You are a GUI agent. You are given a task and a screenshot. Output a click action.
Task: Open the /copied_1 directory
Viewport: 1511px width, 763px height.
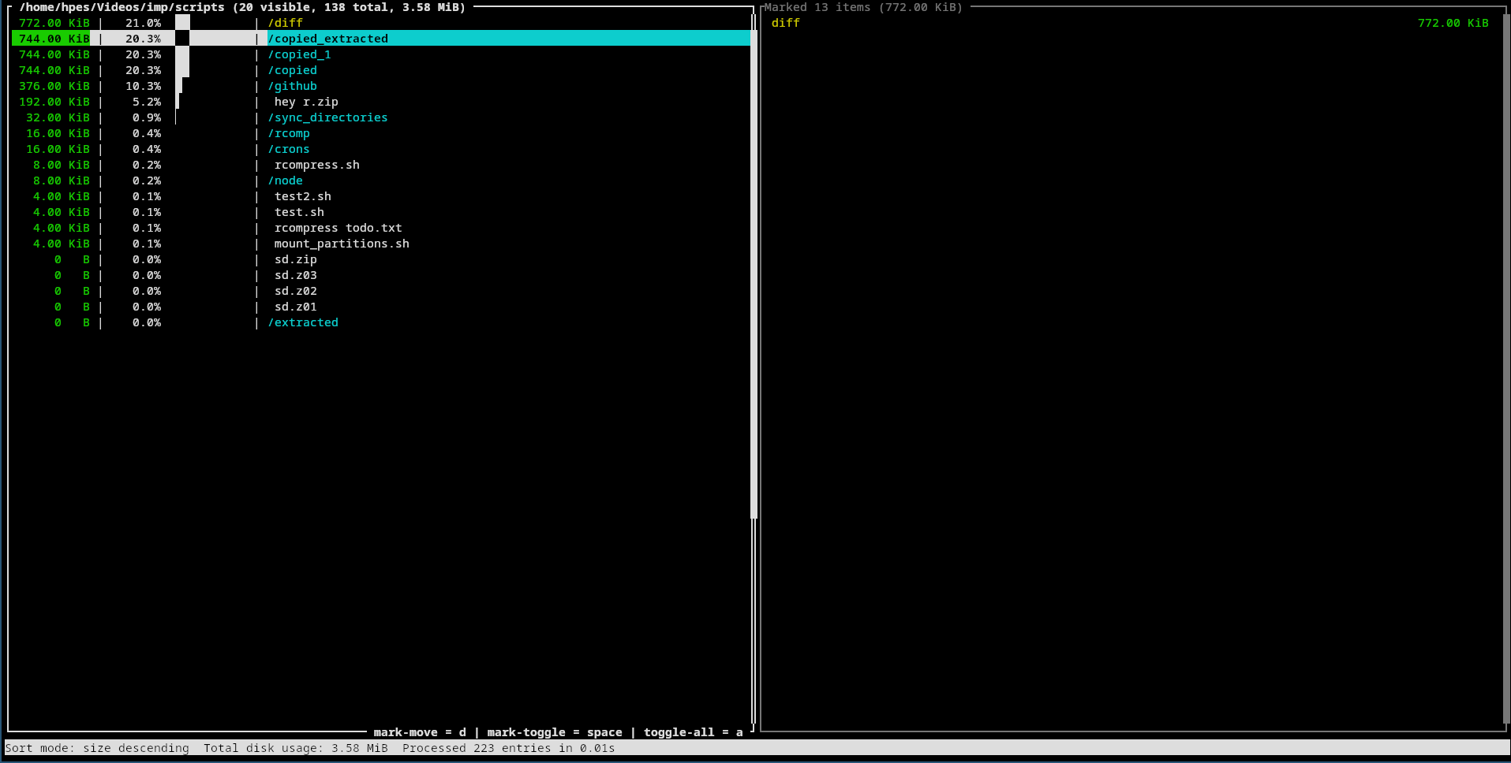[299, 54]
